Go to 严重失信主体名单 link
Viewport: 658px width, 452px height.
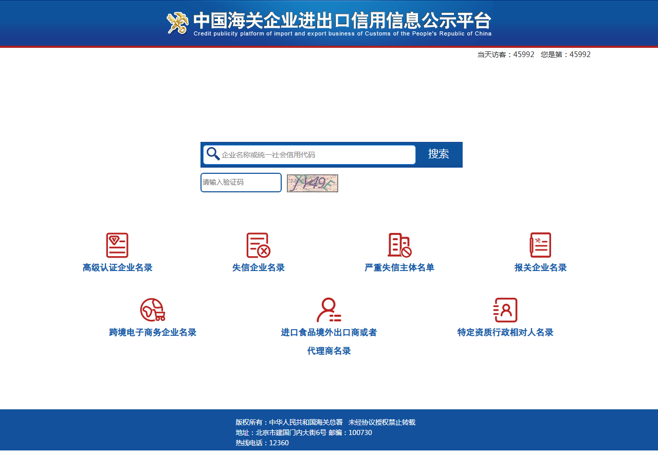click(399, 268)
